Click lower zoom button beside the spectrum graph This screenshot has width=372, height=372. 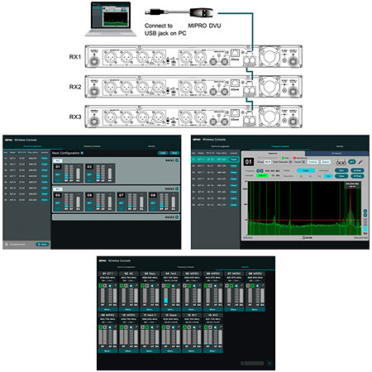click(x=365, y=215)
